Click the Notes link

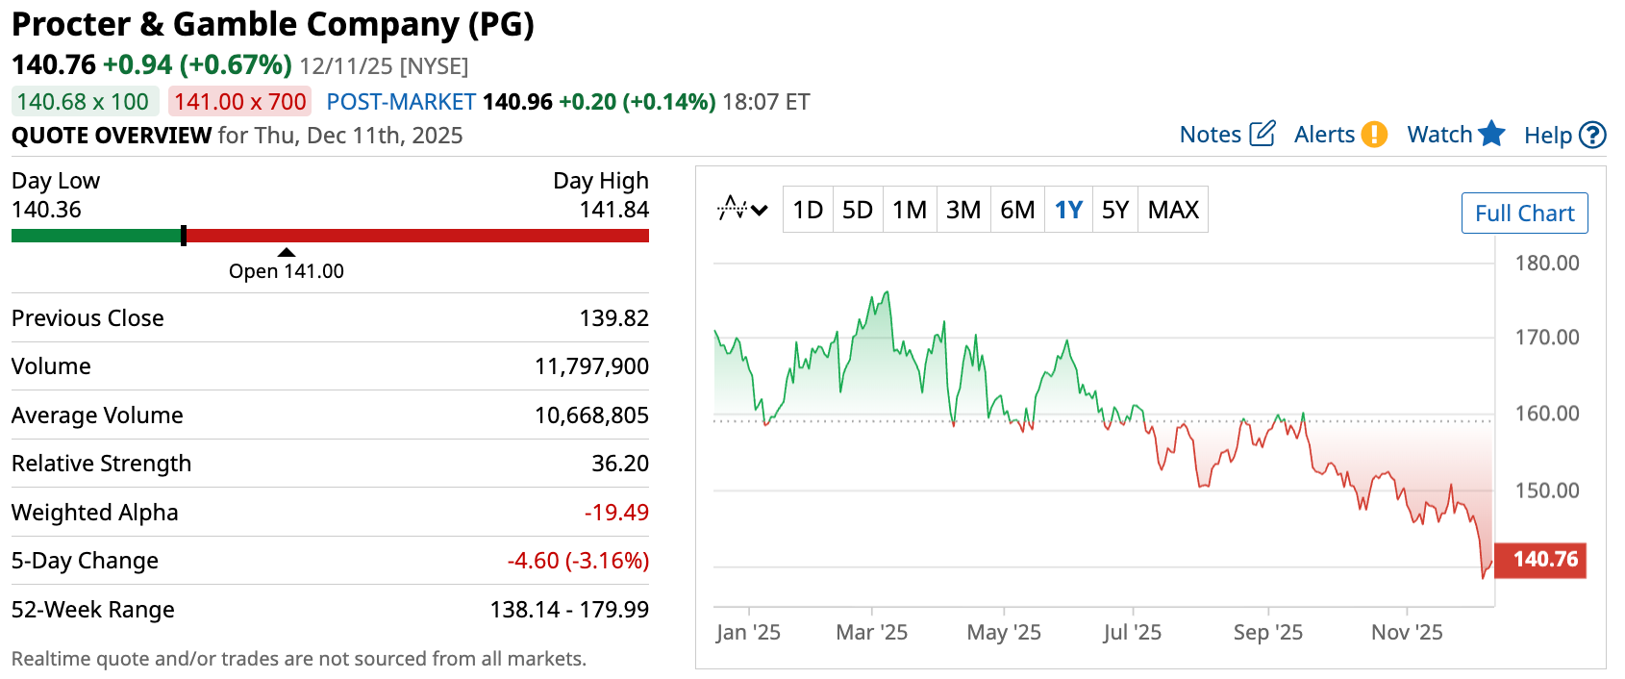click(x=1211, y=135)
